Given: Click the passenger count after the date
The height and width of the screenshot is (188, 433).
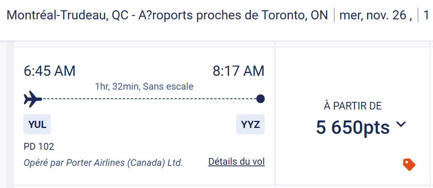Looking at the screenshot, I should pyautogui.click(x=426, y=15).
